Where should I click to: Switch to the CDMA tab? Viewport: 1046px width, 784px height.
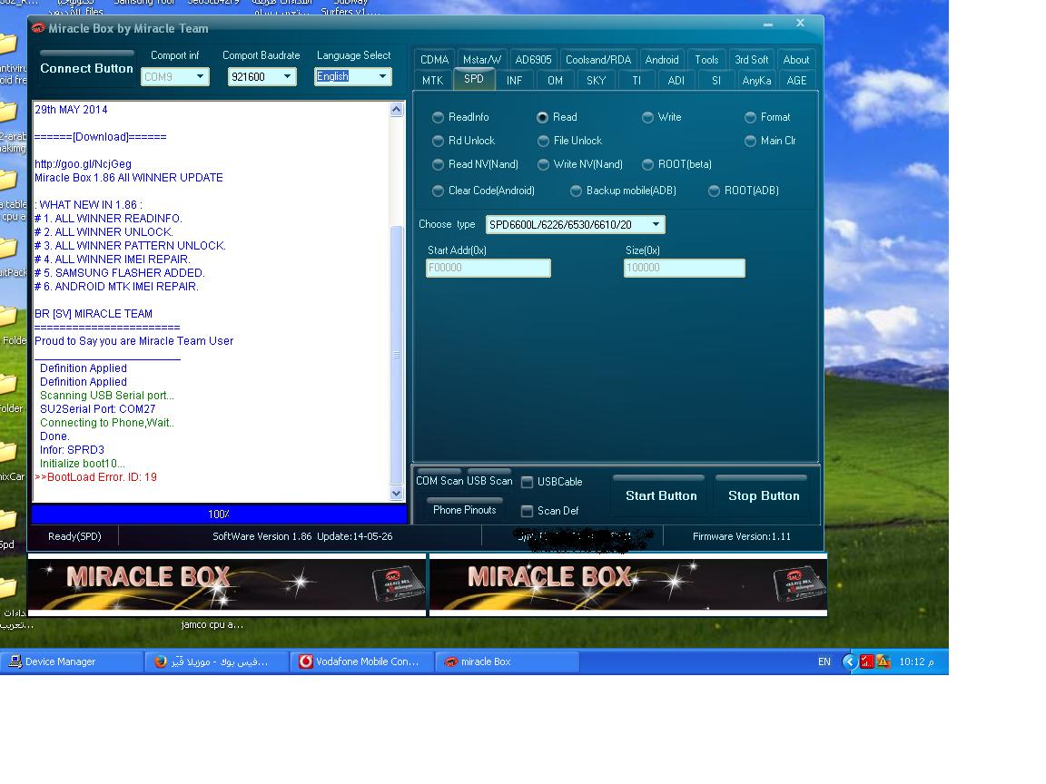pyautogui.click(x=434, y=59)
